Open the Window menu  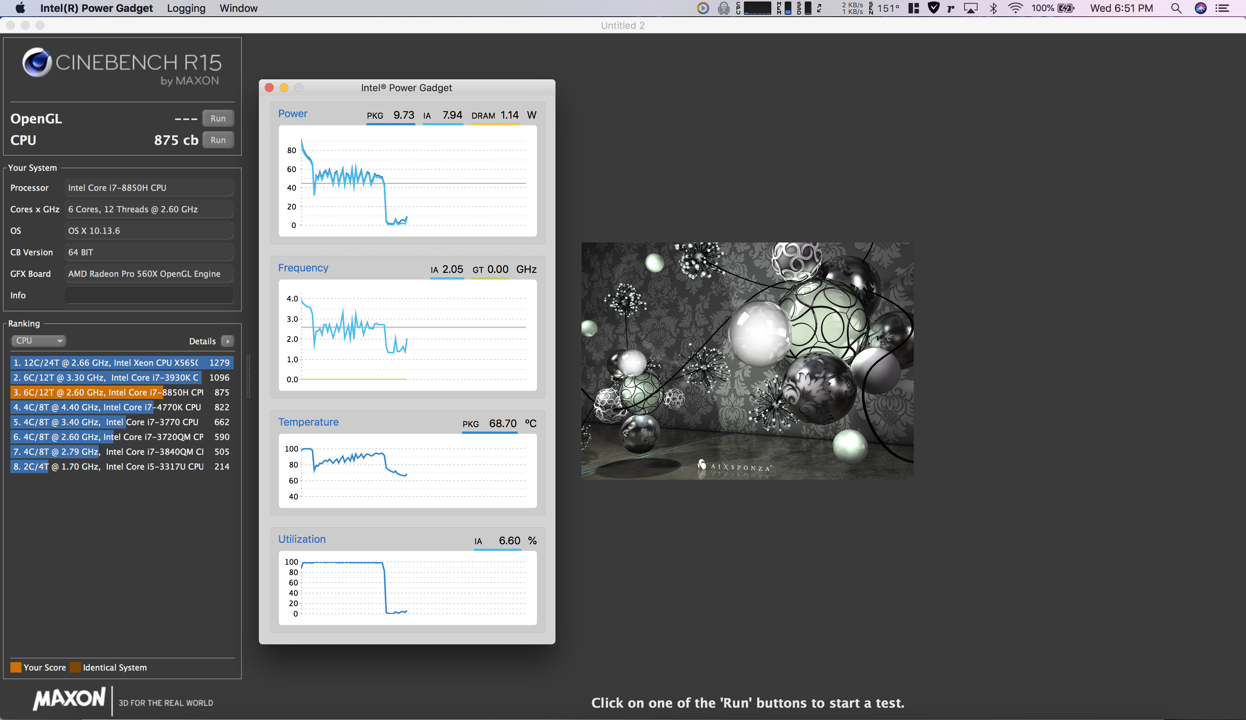(x=238, y=8)
